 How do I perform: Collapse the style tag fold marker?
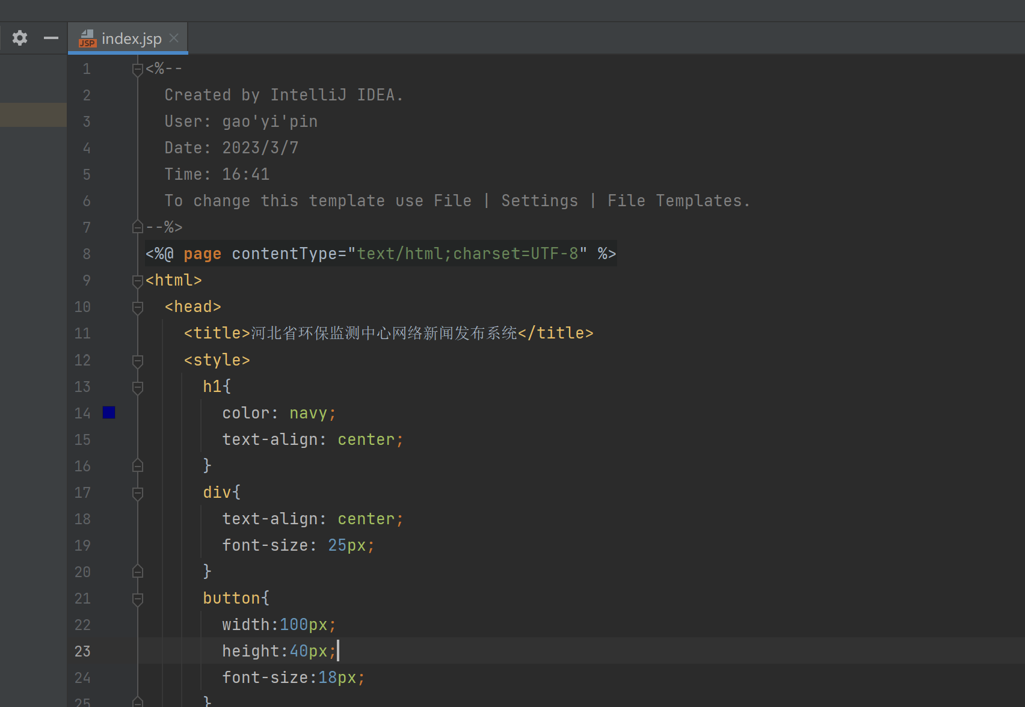pyautogui.click(x=138, y=360)
